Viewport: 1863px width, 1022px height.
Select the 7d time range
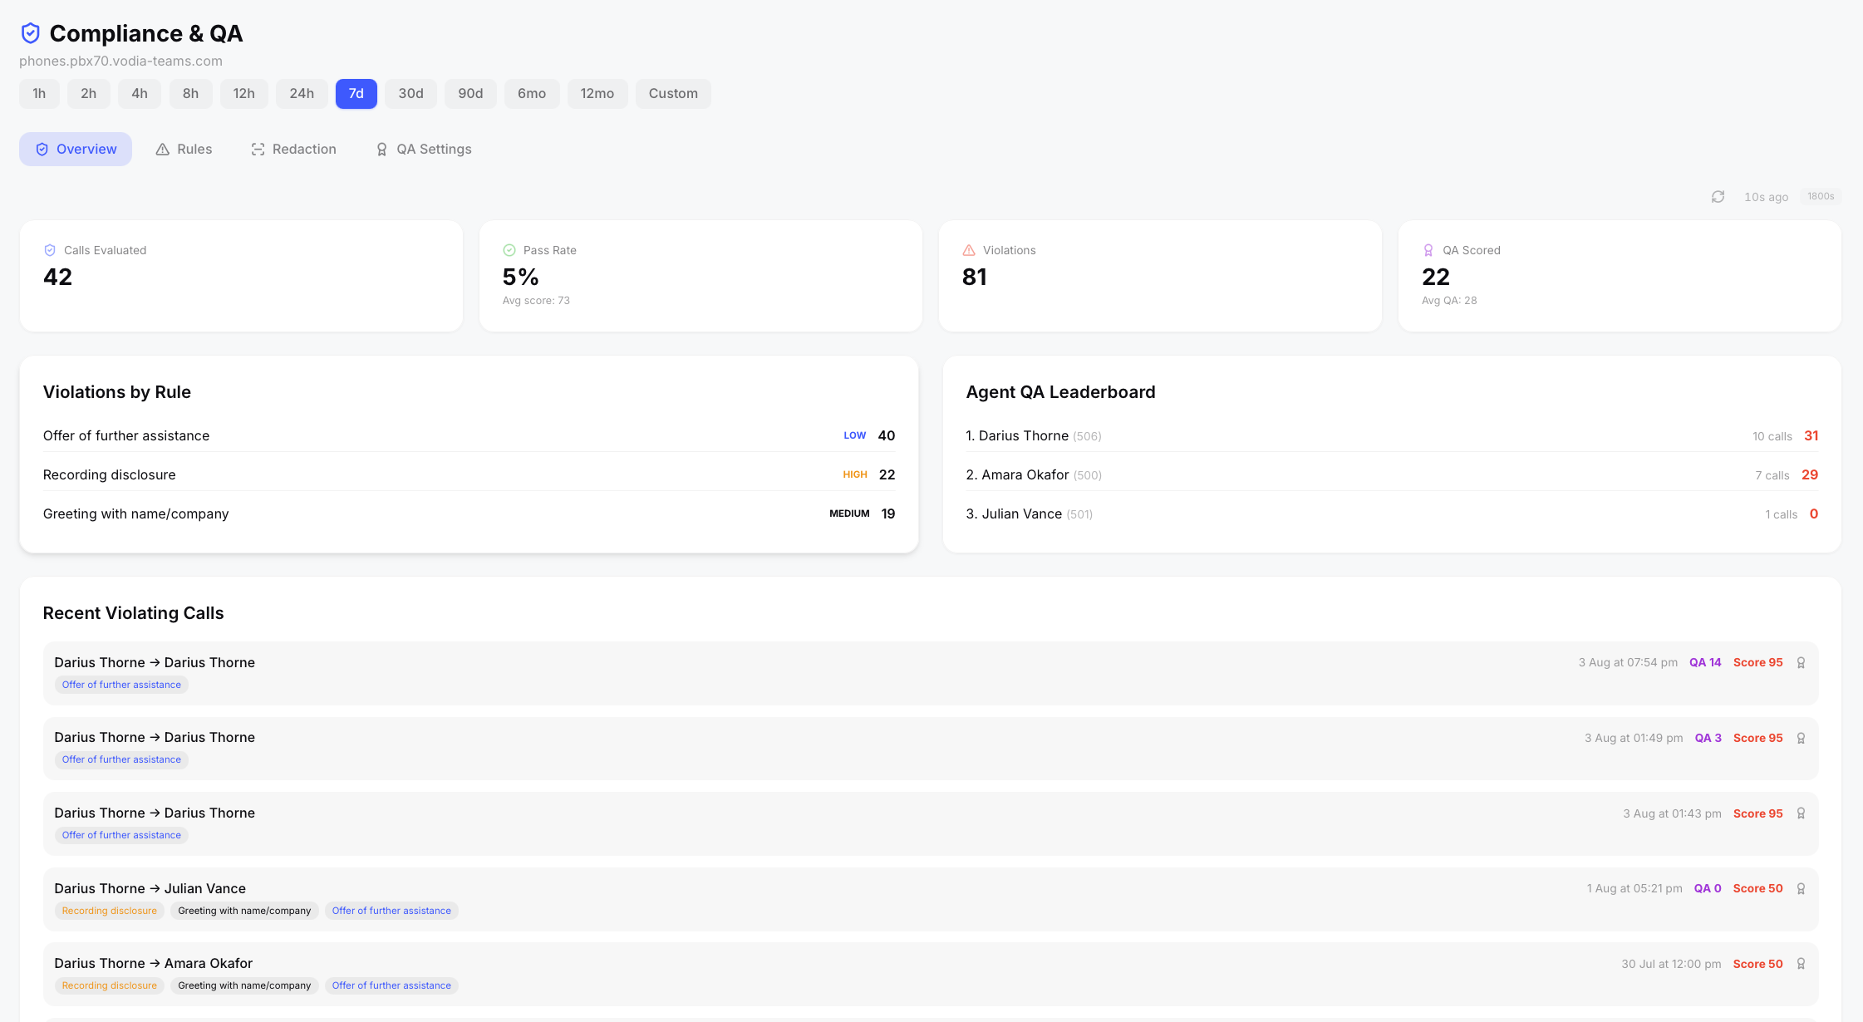(x=356, y=94)
